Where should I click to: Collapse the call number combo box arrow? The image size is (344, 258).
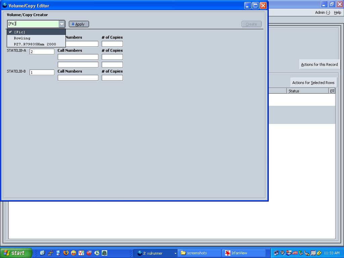coord(62,24)
